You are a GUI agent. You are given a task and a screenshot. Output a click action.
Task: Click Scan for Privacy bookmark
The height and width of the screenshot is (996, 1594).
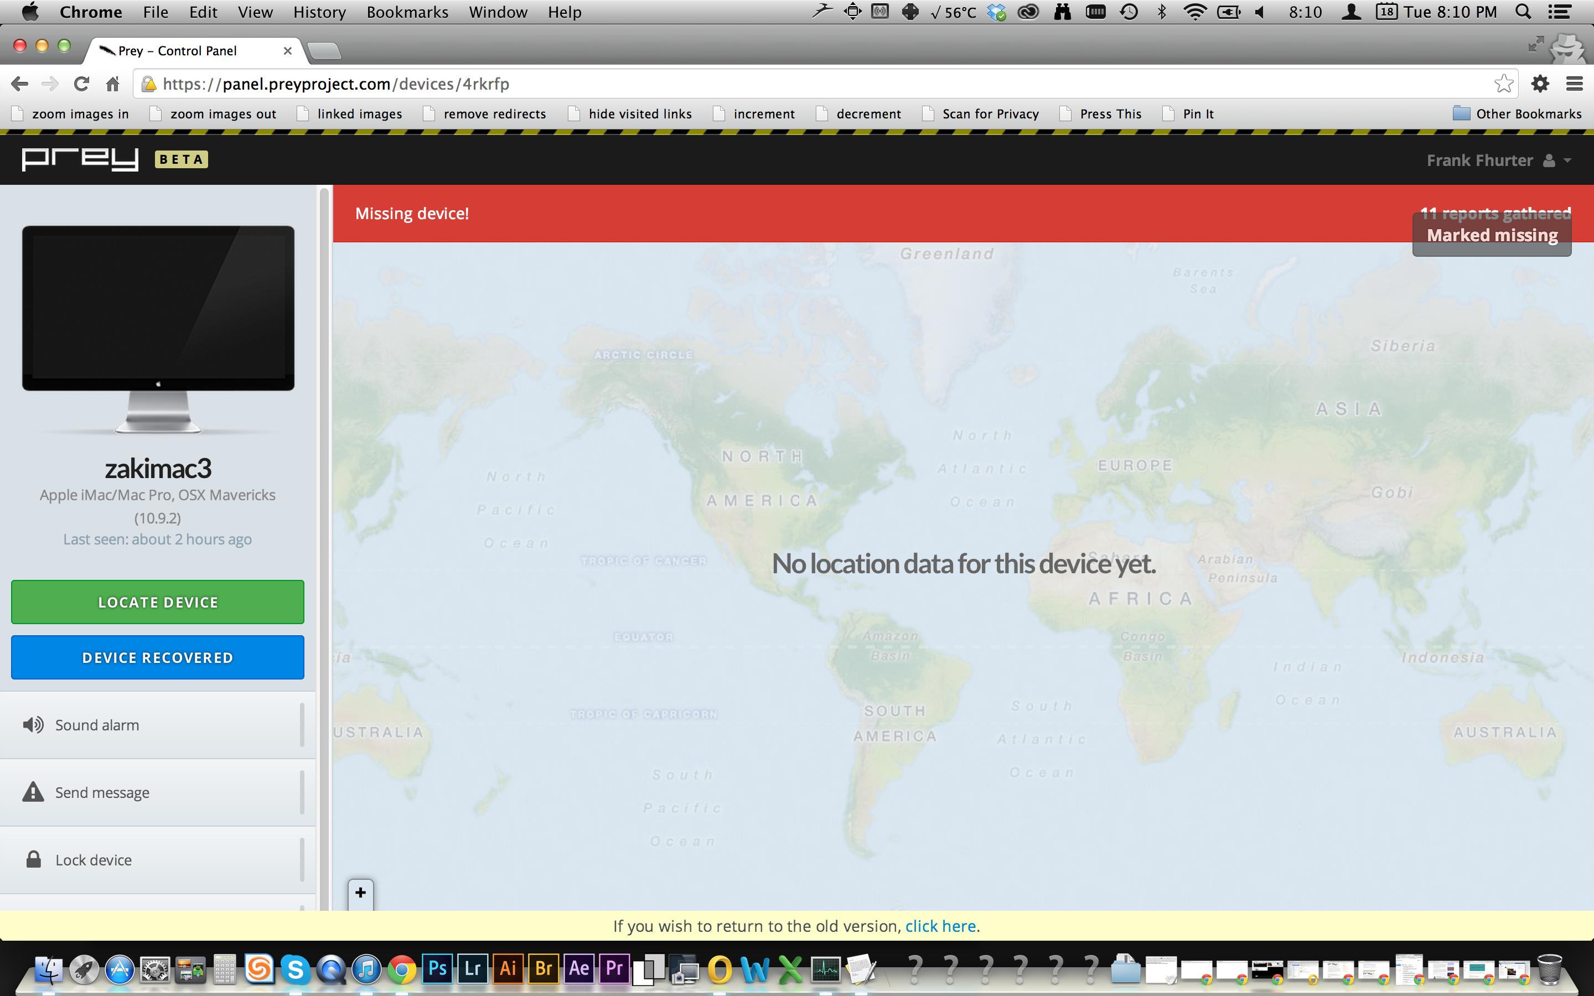(x=990, y=113)
